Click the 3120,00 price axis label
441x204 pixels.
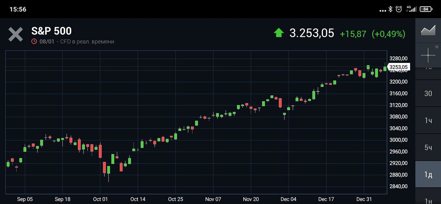point(398,105)
